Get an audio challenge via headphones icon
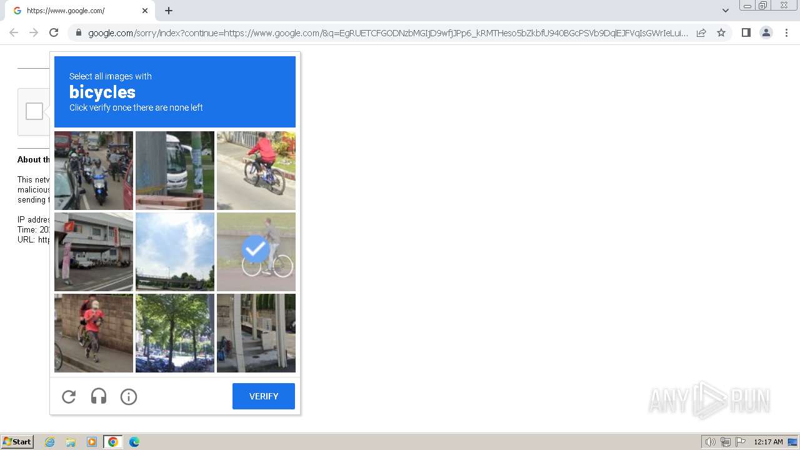The width and height of the screenshot is (800, 450). (99, 396)
